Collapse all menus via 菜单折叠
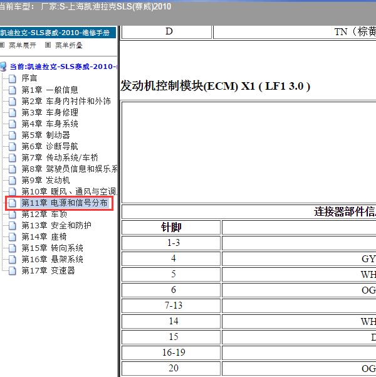Viewport: 376px width, 377px height. (69, 45)
